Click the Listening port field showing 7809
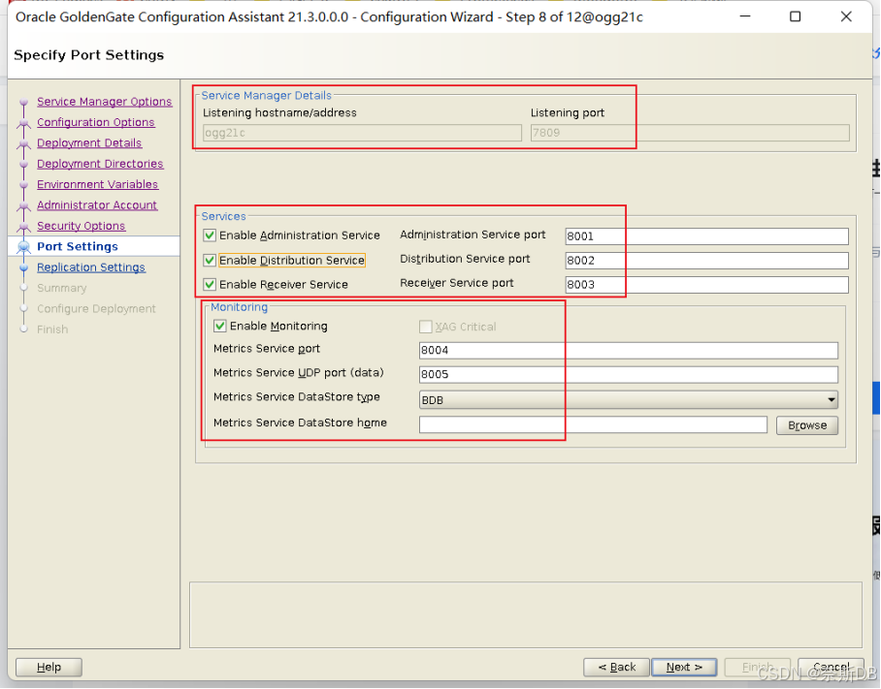Screen dimensions: 881x689 690,133
